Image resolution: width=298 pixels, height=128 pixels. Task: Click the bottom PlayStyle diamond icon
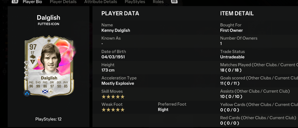26,78
